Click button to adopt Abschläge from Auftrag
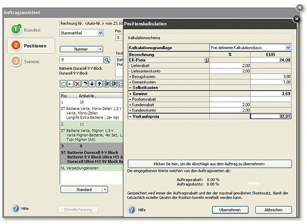307x224 pixels. coord(210,164)
